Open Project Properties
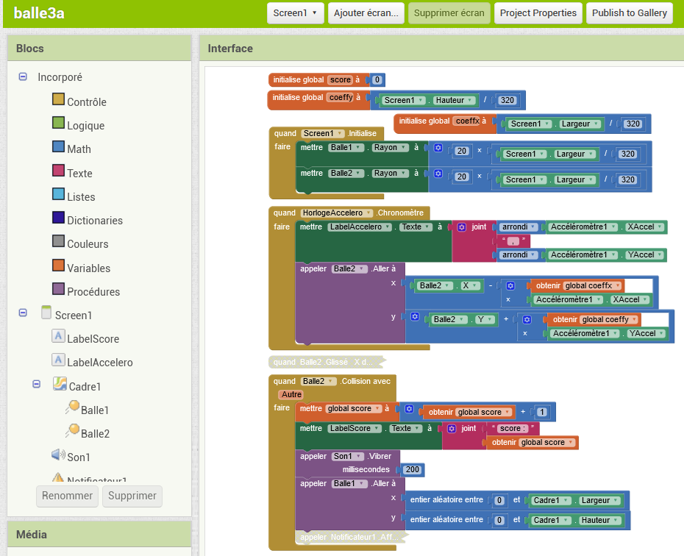The width and height of the screenshot is (684, 556). pyautogui.click(x=538, y=13)
